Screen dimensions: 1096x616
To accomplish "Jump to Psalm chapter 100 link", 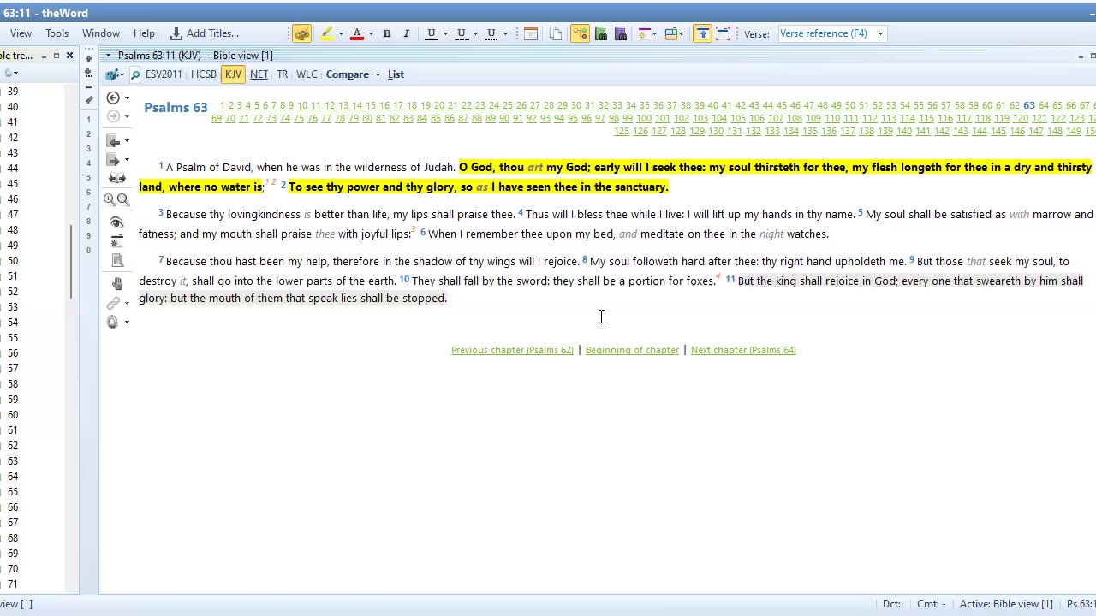I will [644, 118].
